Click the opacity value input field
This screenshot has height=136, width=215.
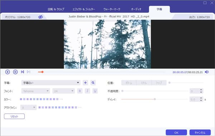point(195,91)
